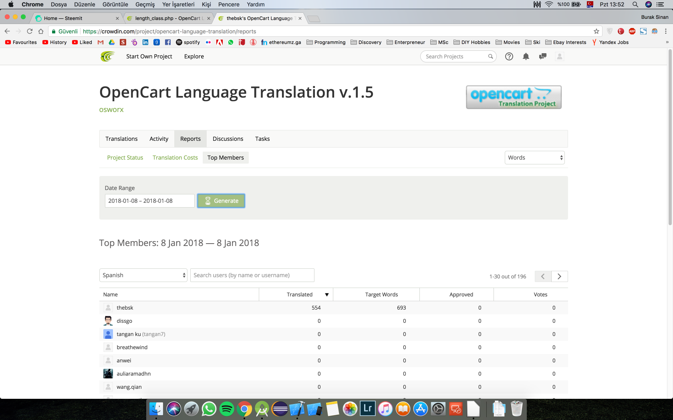
Task: Open System Preferences from the dock
Action: pos(438,409)
